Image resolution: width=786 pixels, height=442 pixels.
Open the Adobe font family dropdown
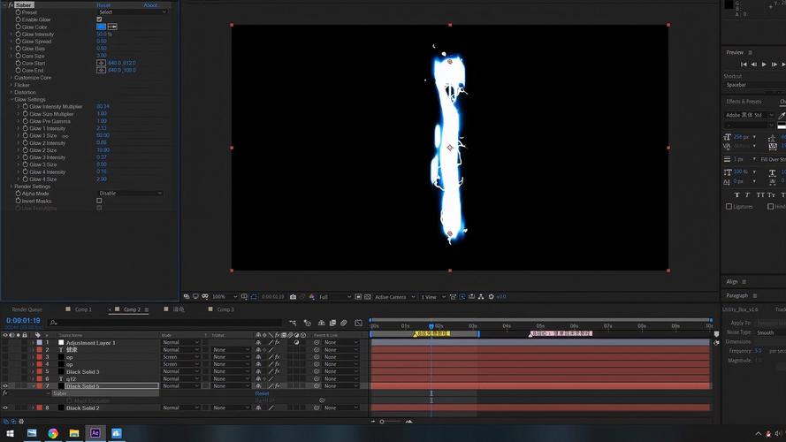(x=749, y=115)
